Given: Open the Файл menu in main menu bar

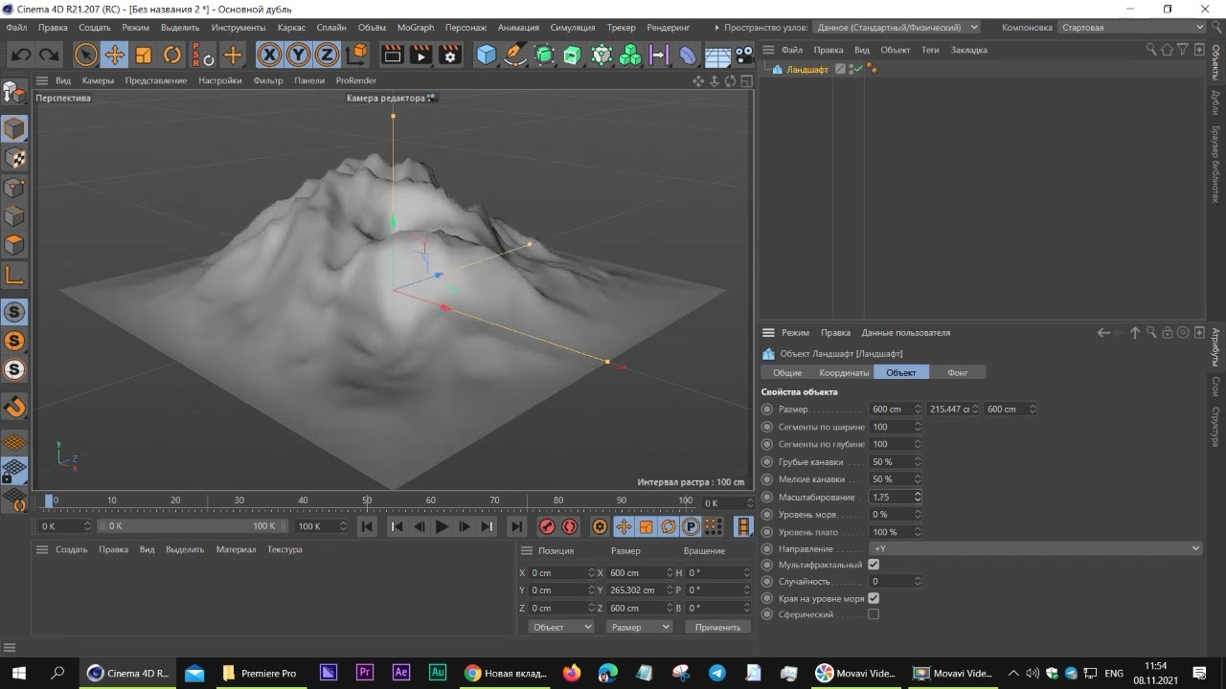Looking at the screenshot, I should click(16, 28).
